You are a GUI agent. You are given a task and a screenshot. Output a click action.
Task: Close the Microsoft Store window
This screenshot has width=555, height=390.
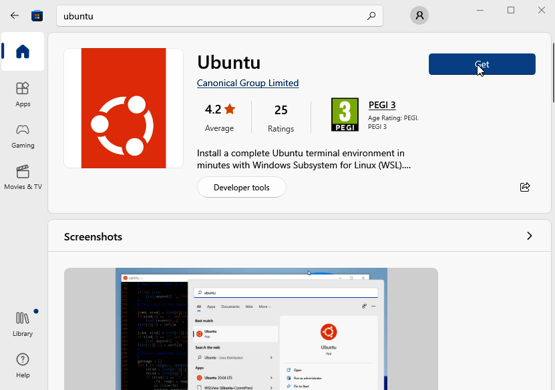tap(542, 10)
